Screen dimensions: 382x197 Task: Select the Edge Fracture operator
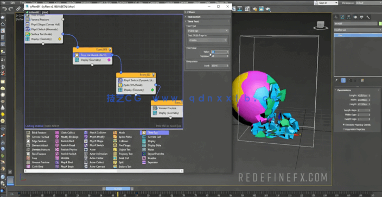click(36, 141)
